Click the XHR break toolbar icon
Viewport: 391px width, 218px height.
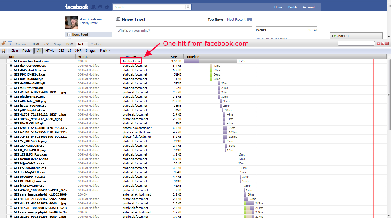pyautogui.click(x=3, y=51)
